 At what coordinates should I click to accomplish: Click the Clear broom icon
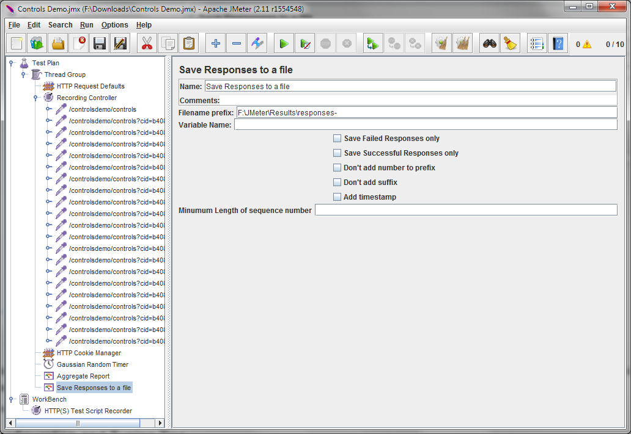pyautogui.click(x=442, y=43)
